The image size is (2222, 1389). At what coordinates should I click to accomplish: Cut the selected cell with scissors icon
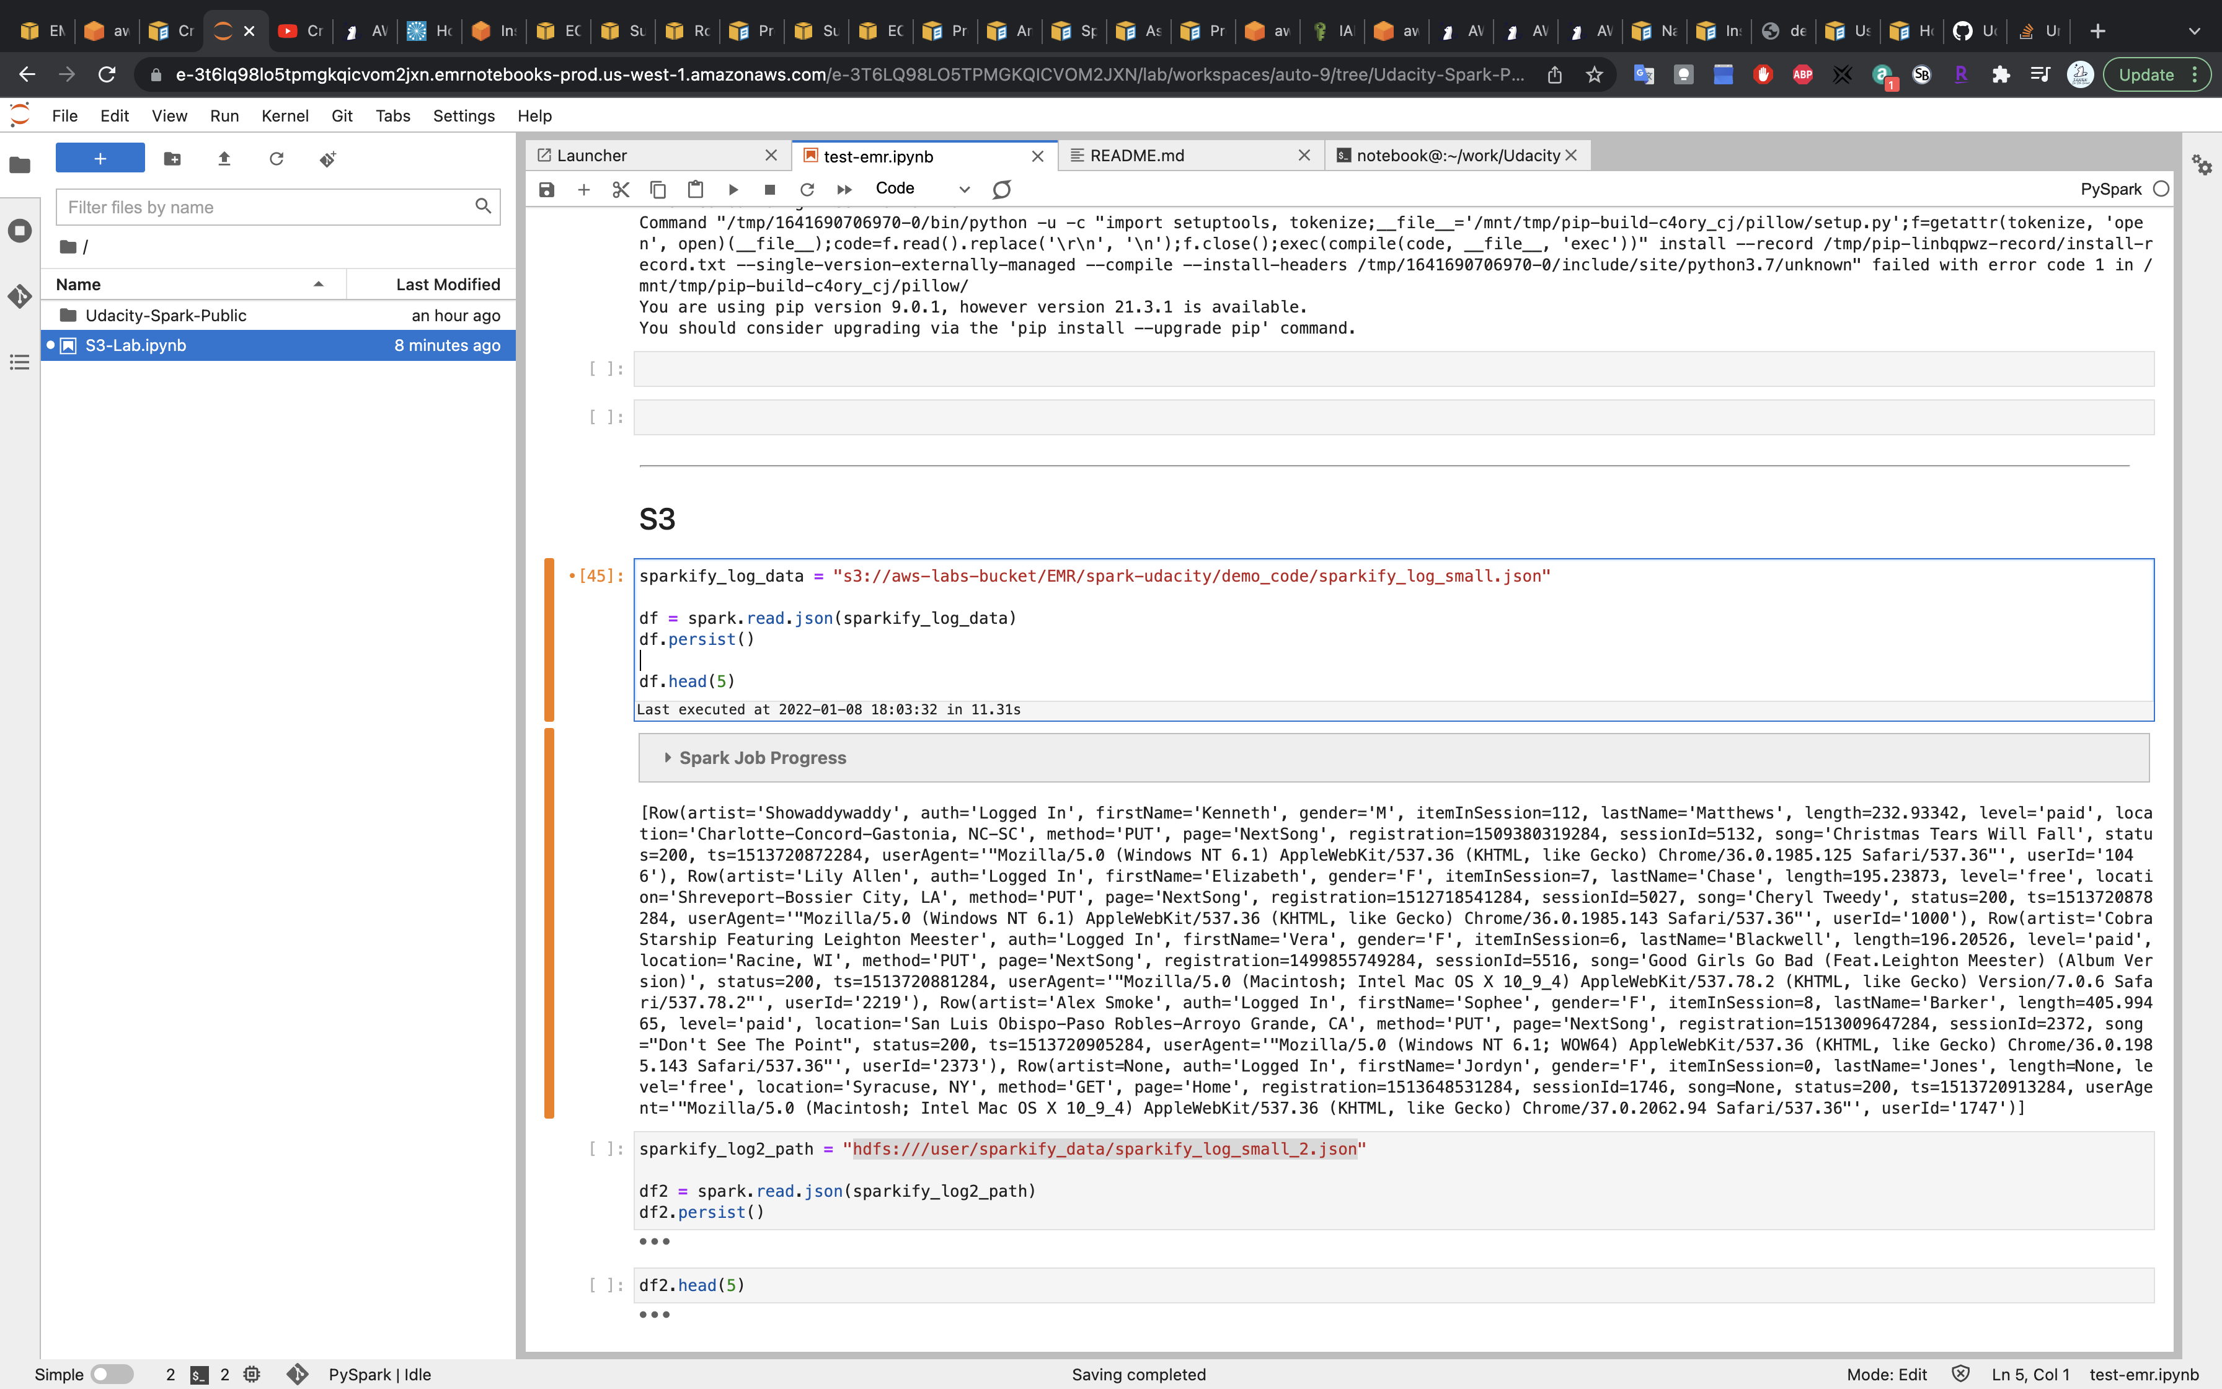coord(621,189)
